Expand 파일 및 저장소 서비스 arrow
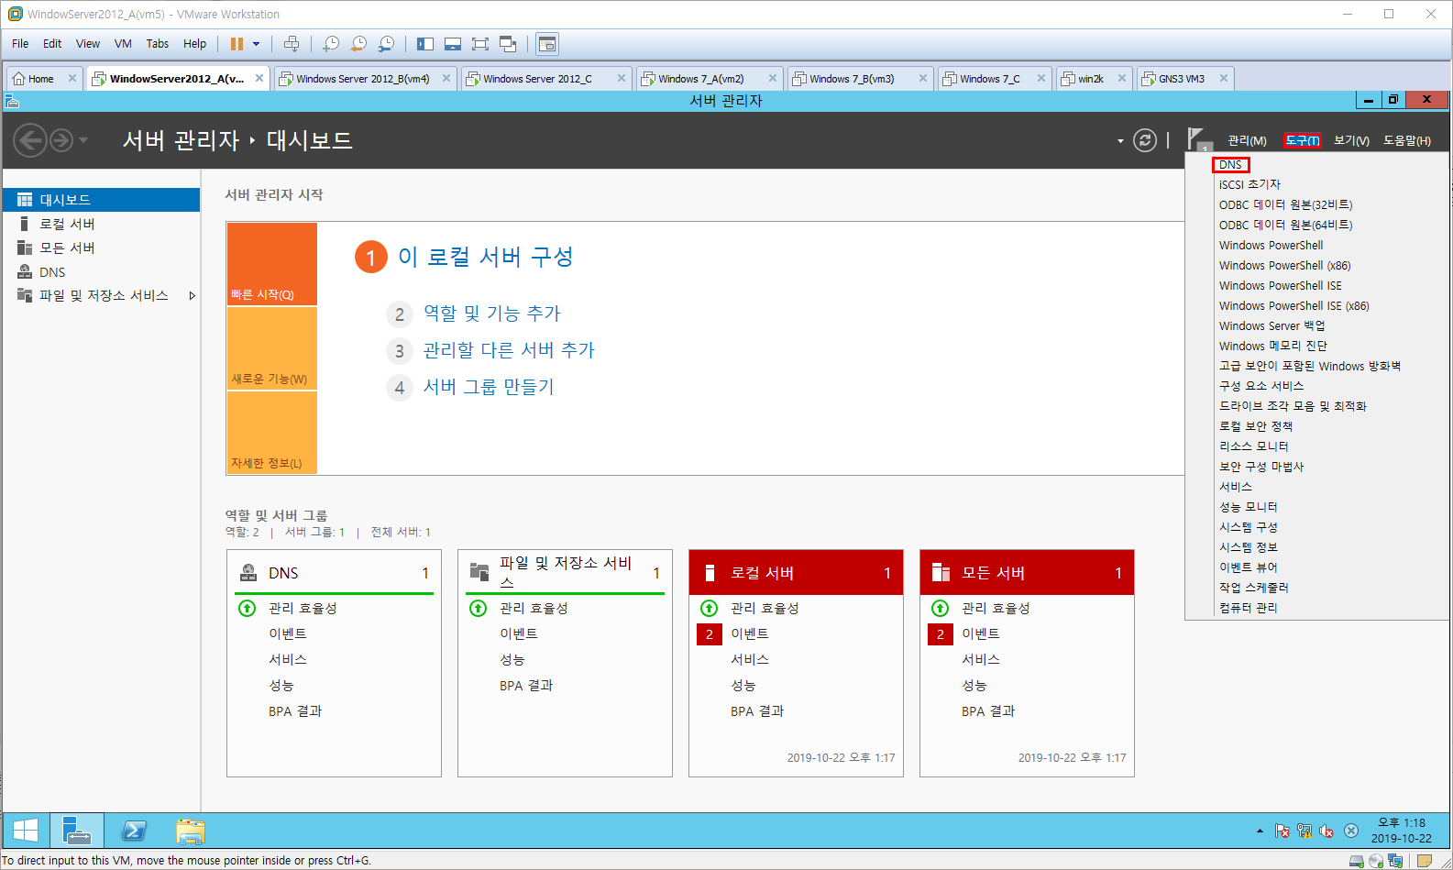1453x870 pixels. pos(192,295)
